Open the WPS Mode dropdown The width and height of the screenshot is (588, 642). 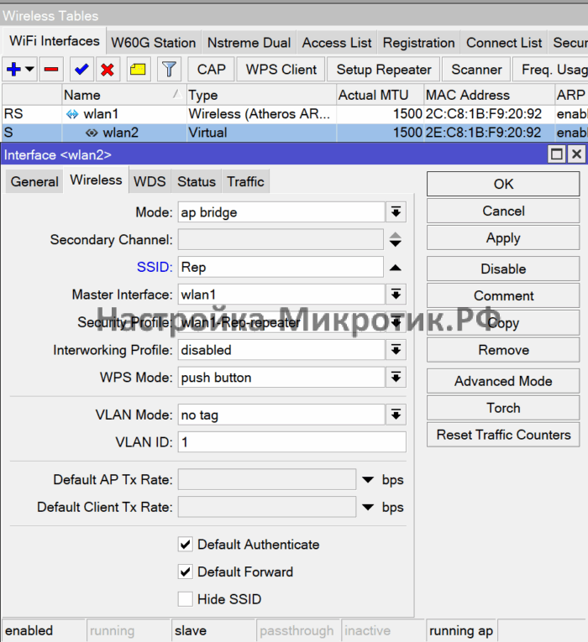click(x=396, y=377)
